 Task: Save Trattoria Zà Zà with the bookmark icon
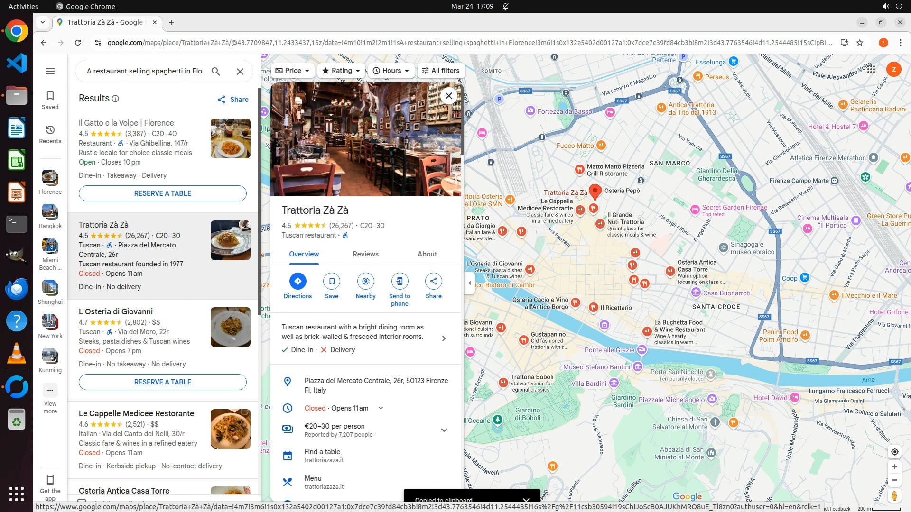332,281
